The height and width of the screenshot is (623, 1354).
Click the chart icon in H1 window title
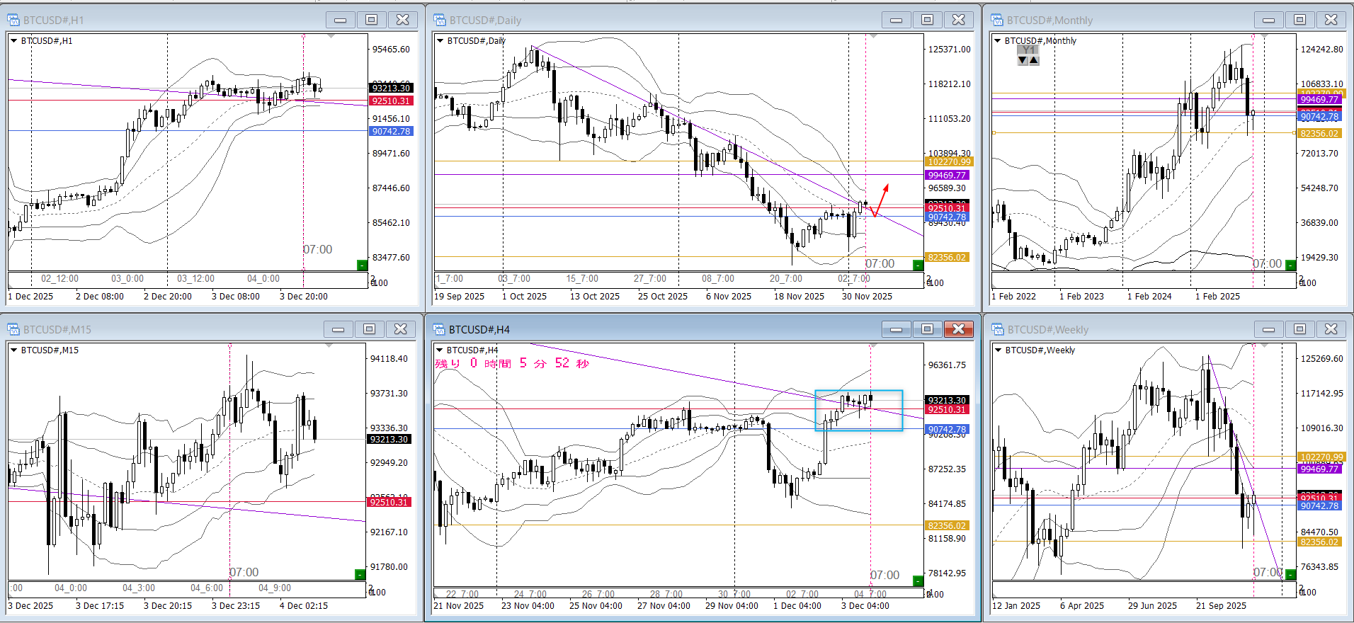pyautogui.click(x=13, y=20)
